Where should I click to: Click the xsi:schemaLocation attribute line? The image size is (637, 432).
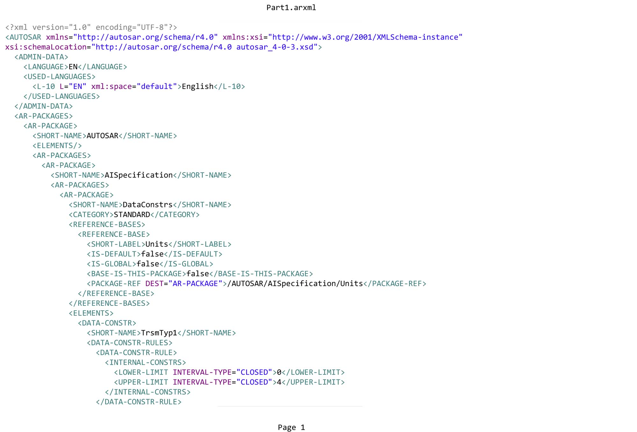164,47
